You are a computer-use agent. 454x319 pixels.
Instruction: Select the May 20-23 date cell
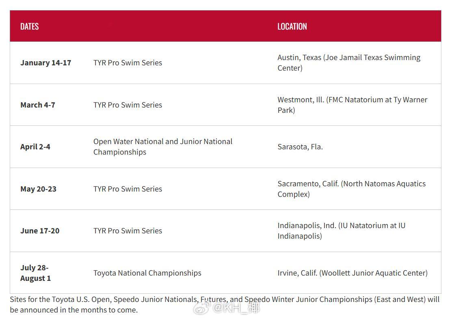point(38,189)
